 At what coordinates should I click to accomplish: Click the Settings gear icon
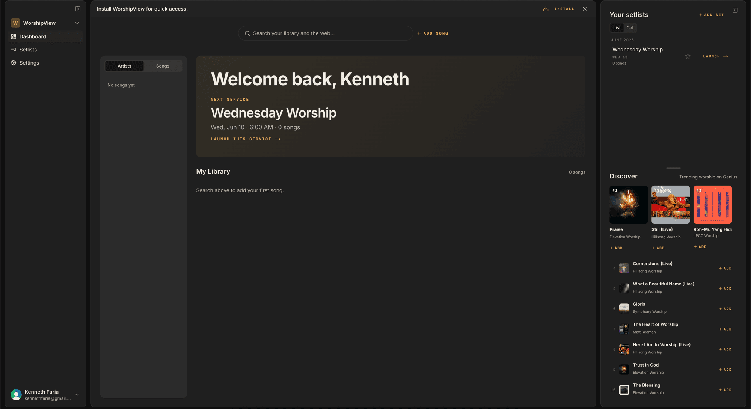(14, 63)
